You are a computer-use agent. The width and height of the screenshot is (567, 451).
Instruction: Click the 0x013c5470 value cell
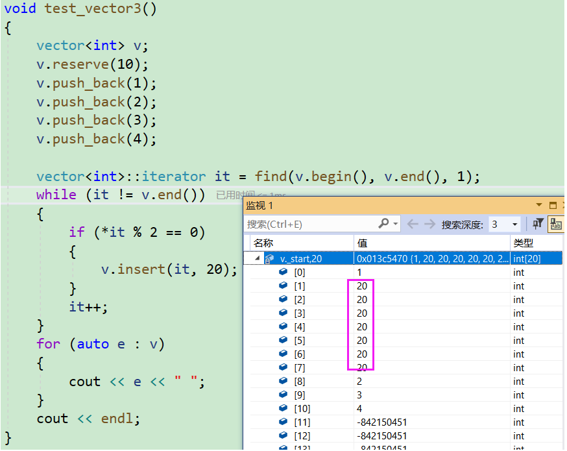click(433, 259)
